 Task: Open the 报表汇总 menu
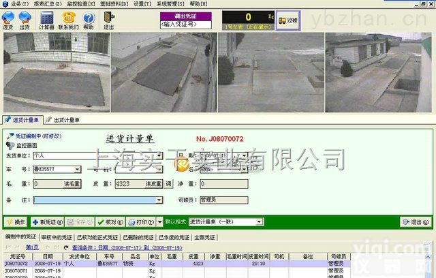pos(48,4)
